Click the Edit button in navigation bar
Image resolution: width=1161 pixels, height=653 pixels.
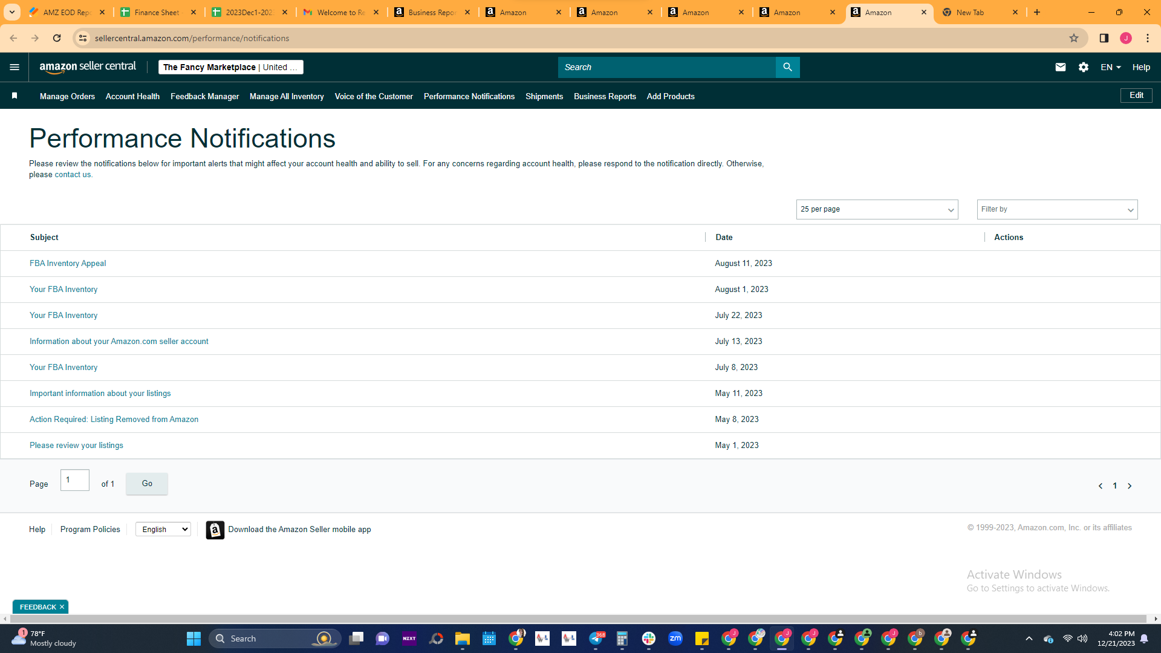click(x=1136, y=96)
